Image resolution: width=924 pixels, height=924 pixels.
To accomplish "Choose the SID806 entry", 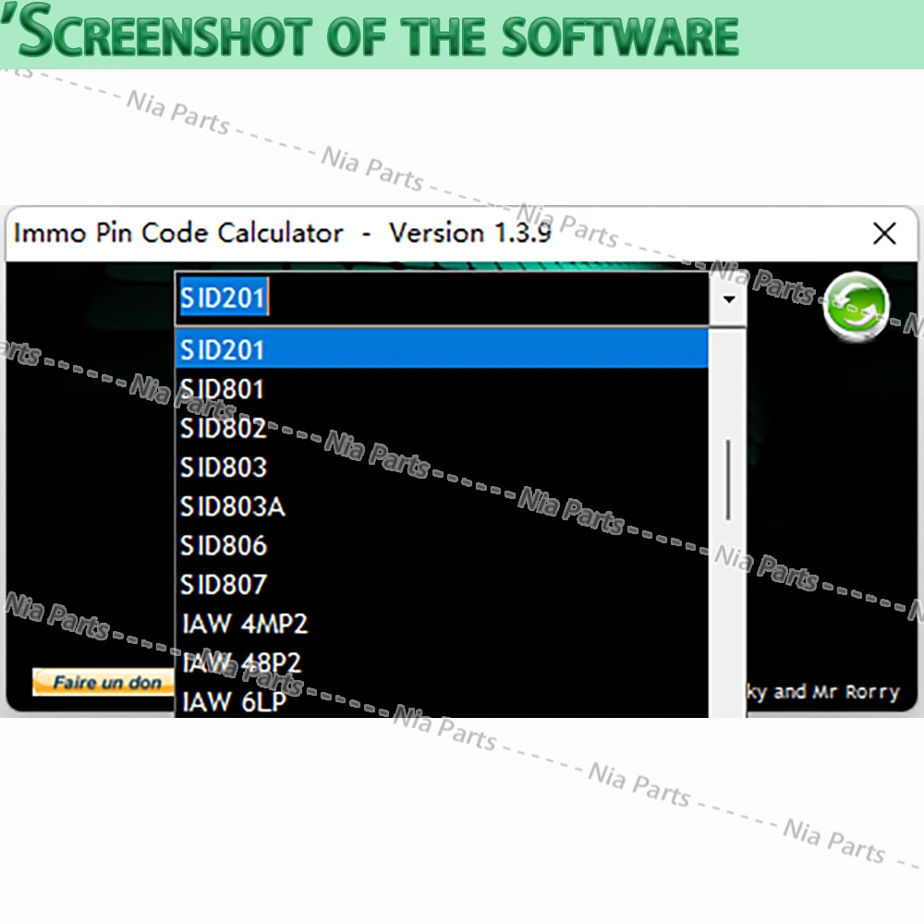I will pyautogui.click(x=442, y=545).
